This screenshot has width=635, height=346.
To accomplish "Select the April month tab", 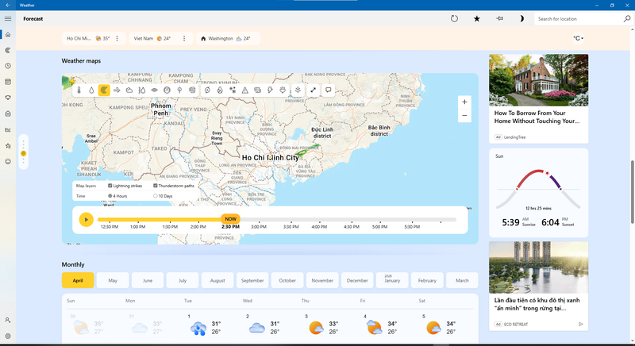I will pos(78,280).
